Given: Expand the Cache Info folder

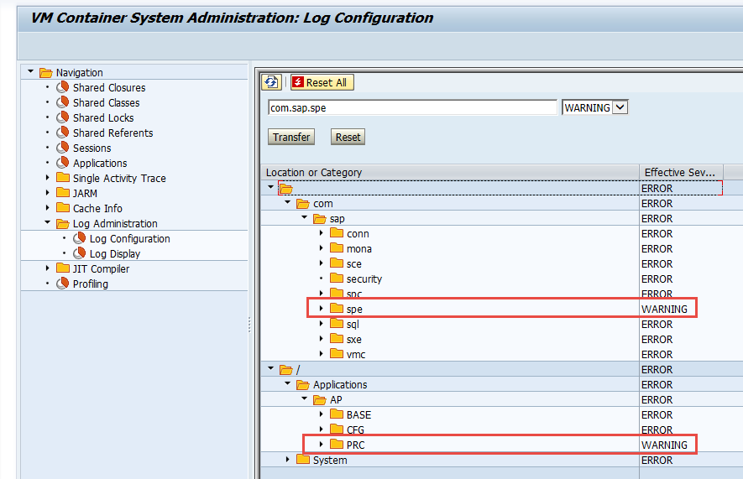Looking at the screenshot, I should [x=47, y=208].
